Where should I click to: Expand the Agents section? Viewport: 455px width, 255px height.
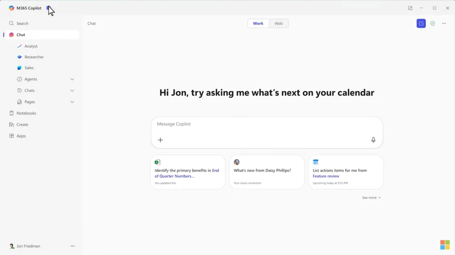(72, 79)
